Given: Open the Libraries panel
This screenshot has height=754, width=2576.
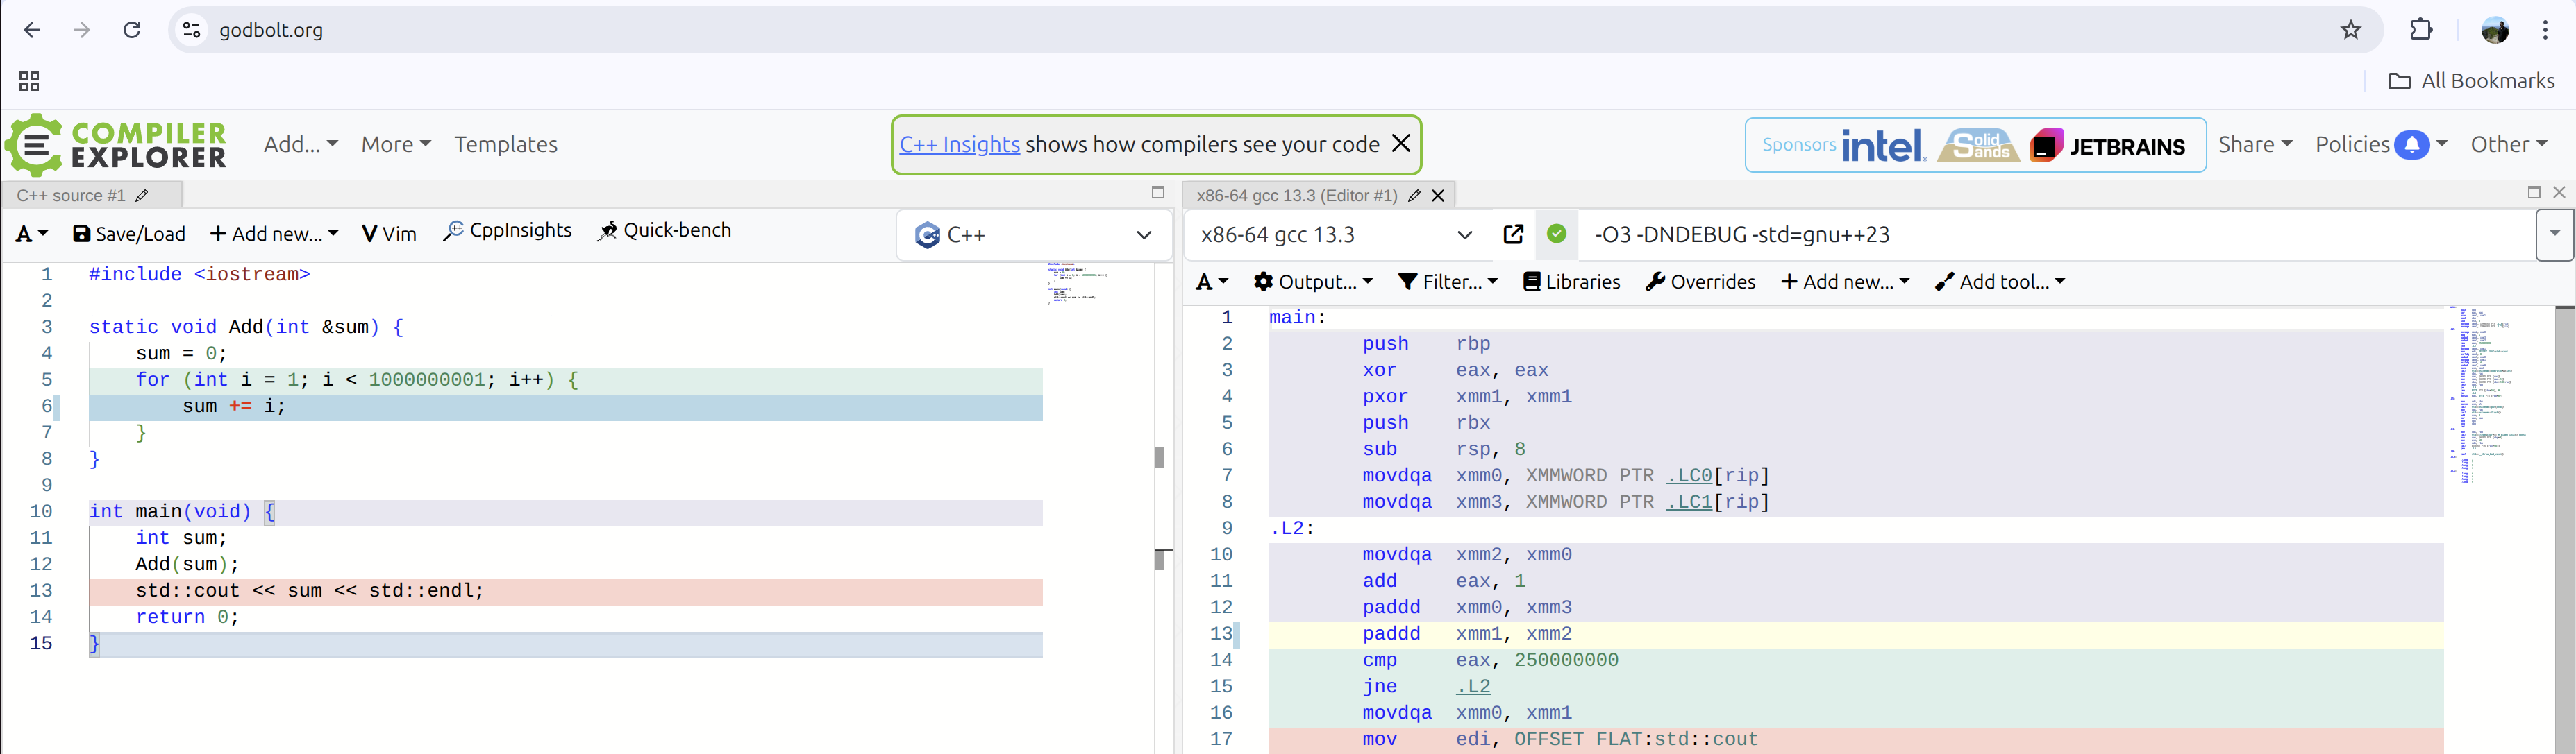Looking at the screenshot, I should pyautogui.click(x=1570, y=281).
